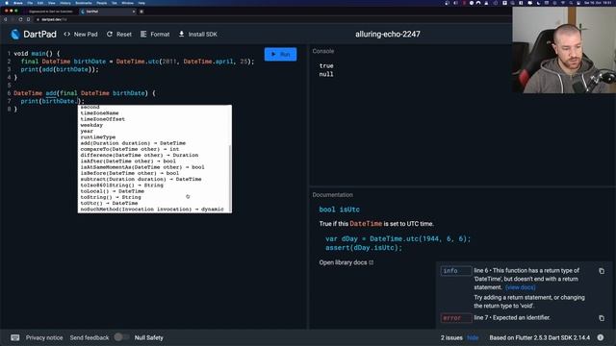Screen dimensions: 616x346
Task: Click the line 7 error issue message
Action: click(512, 318)
